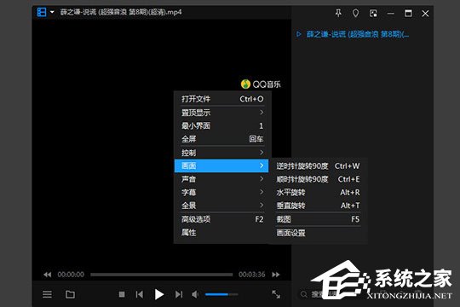The image size is (460, 307).
Task: Click the highlighted 画面 menu entry
Action: (x=221, y=165)
